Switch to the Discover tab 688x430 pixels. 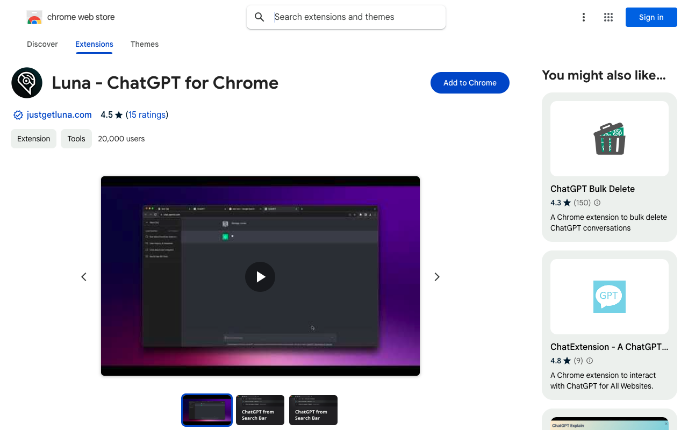[x=42, y=44]
